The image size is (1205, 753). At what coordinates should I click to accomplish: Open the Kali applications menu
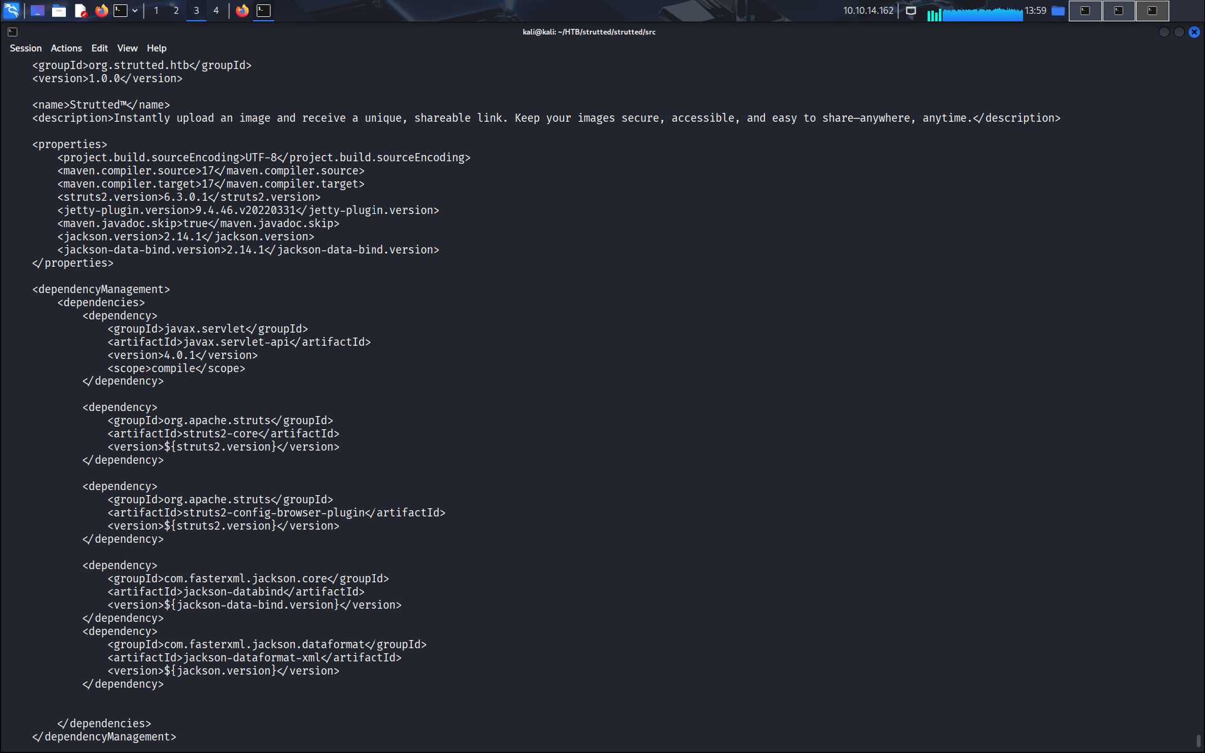point(11,11)
